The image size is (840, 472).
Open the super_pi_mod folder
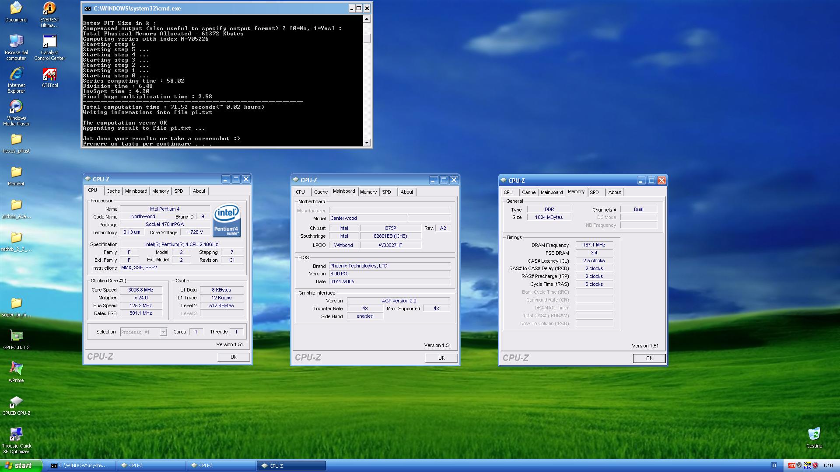point(16,307)
